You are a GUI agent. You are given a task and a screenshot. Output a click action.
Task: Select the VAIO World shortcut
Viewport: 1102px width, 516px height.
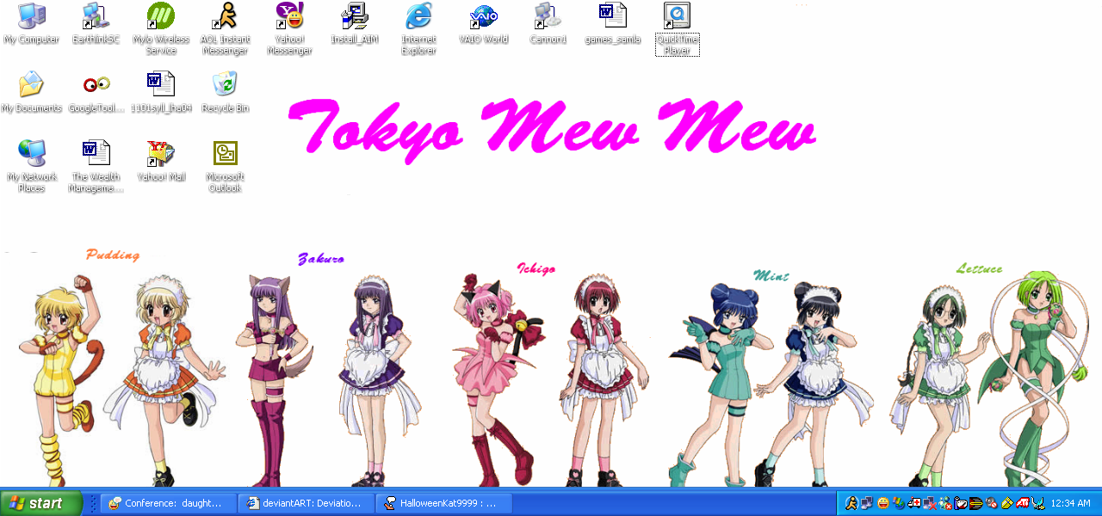pos(484,24)
